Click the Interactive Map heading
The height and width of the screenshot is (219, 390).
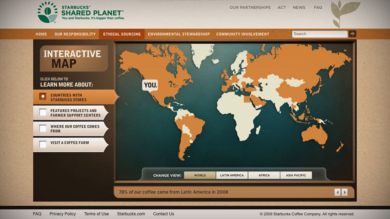tap(74, 58)
